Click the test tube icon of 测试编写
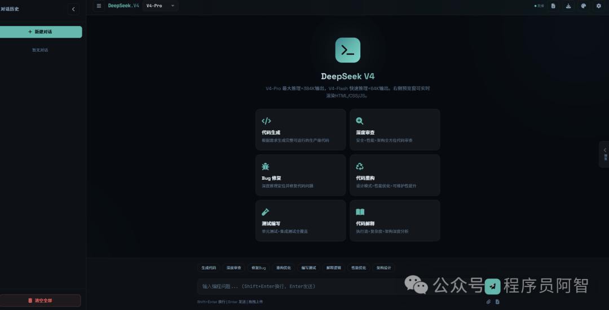This screenshot has height=310, width=609. (265, 212)
